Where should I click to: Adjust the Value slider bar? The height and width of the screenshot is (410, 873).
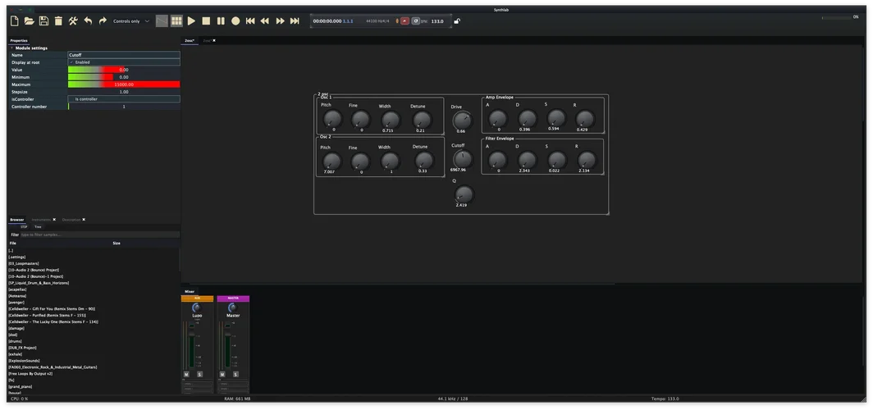coord(124,70)
